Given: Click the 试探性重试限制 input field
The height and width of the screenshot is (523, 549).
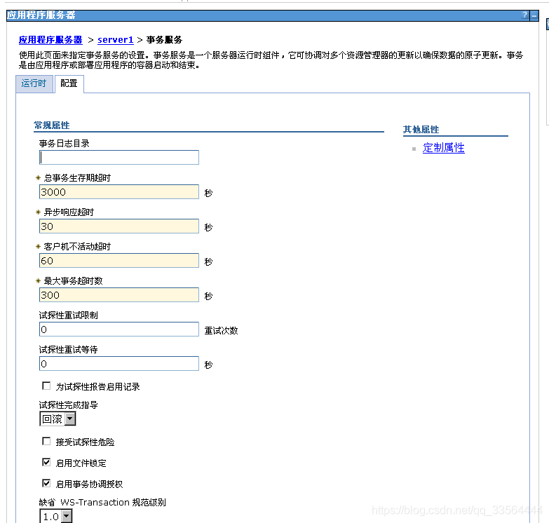Looking at the screenshot, I should 119,329.
